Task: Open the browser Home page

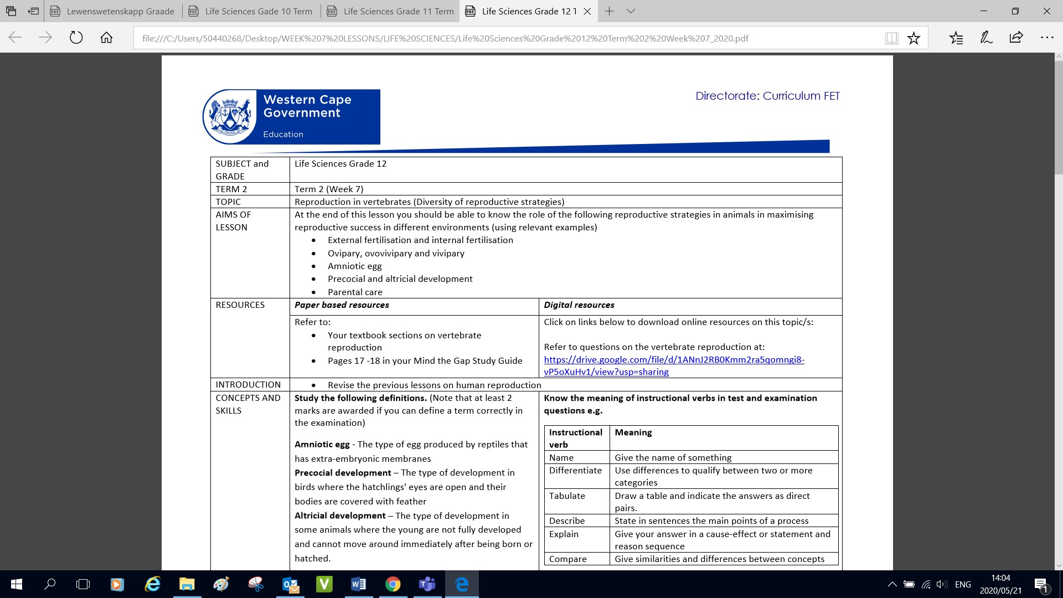Action: 106,38
